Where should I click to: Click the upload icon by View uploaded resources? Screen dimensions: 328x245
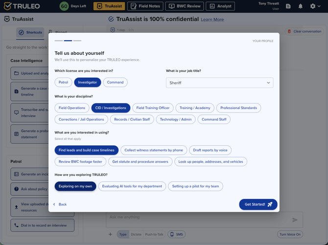pos(16,207)
